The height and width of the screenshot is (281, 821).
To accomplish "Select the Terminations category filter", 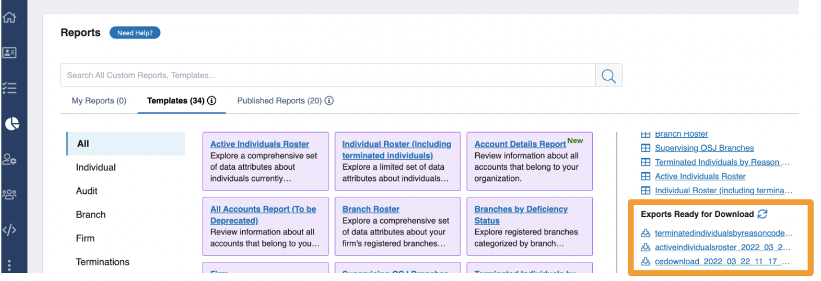I will [x=102, y=262].
